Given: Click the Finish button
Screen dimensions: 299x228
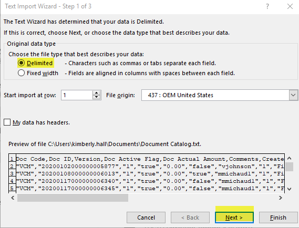Looking at the screenshot, I should pyautogui.click(x=278, y=217).
